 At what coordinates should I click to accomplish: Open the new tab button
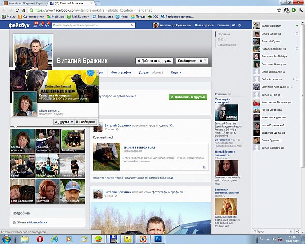coord(98,3)
